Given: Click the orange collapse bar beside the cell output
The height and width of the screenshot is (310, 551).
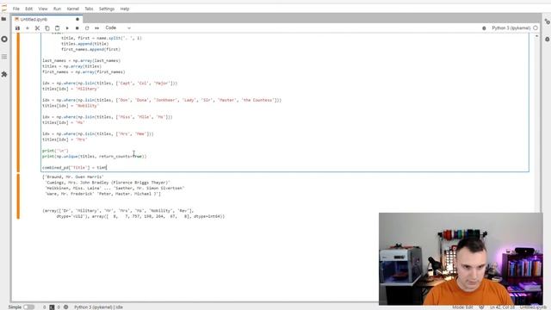Looking at the screenshot, I should click(x=18, y=196).
